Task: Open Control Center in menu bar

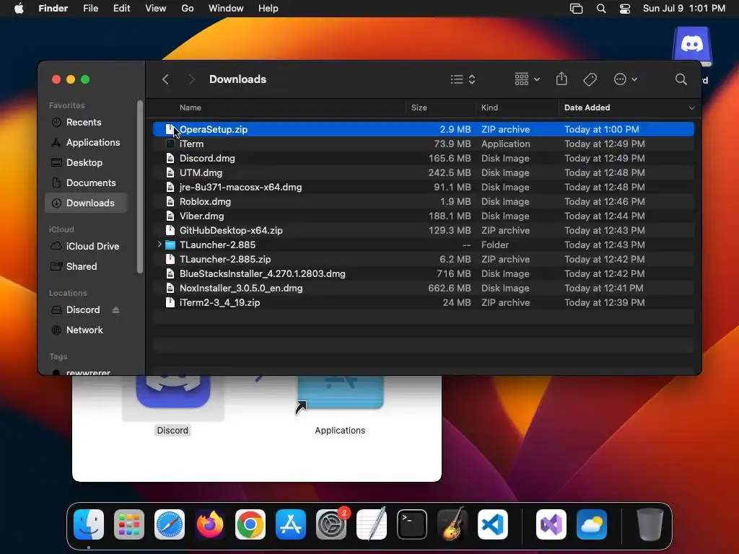Action: (625, 9)
